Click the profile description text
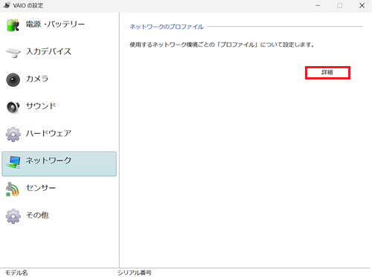Viewport: 372px width, 277px height. pos(222,45)
